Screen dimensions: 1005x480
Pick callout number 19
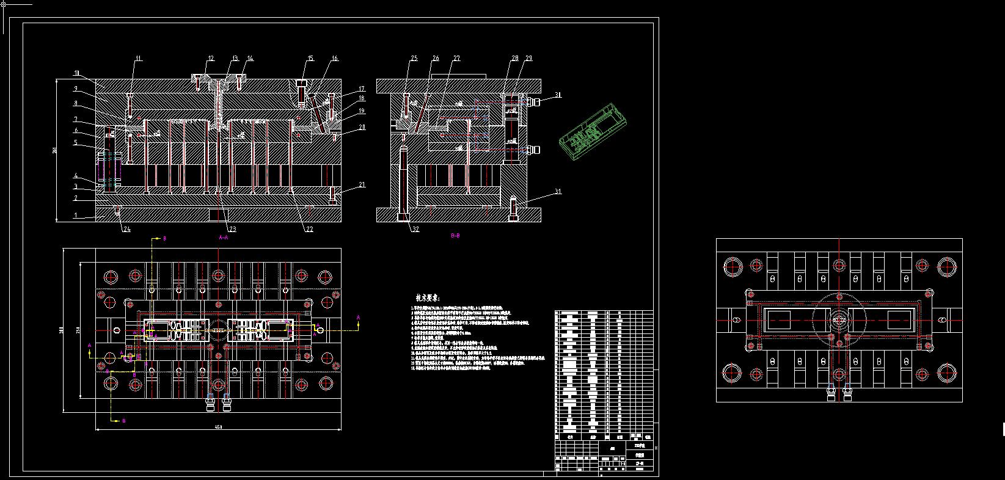(362, 111)
